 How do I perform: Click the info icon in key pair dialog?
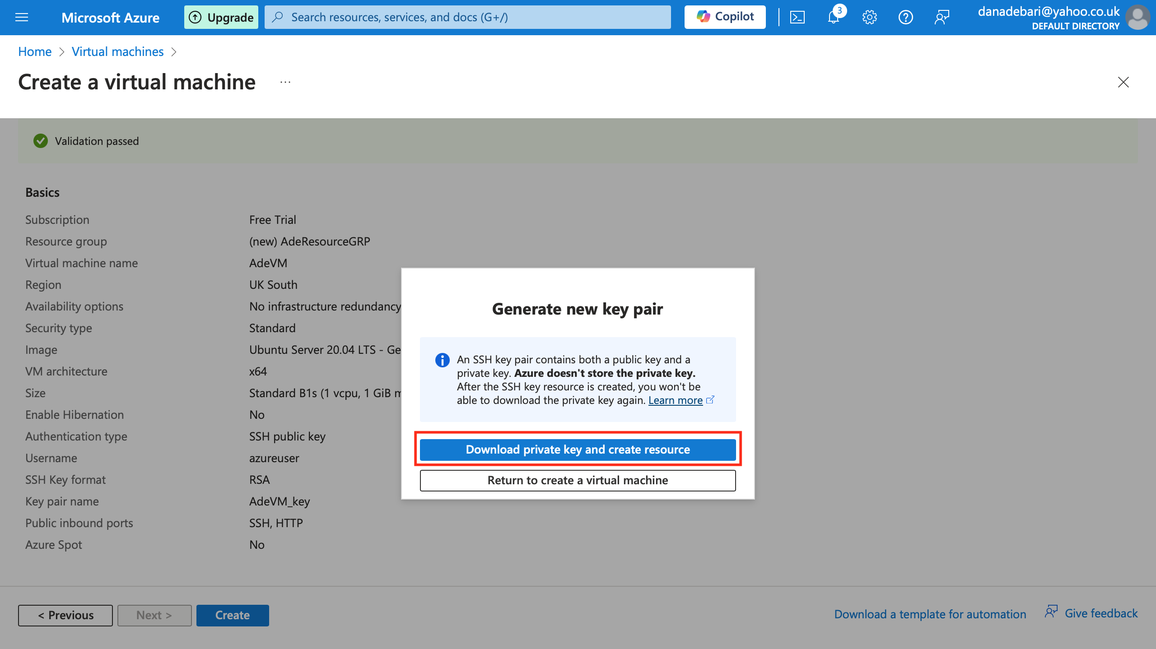(442, 360)
